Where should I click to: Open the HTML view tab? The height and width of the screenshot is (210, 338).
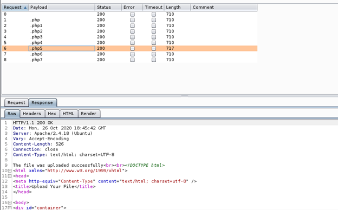[69, 114]
